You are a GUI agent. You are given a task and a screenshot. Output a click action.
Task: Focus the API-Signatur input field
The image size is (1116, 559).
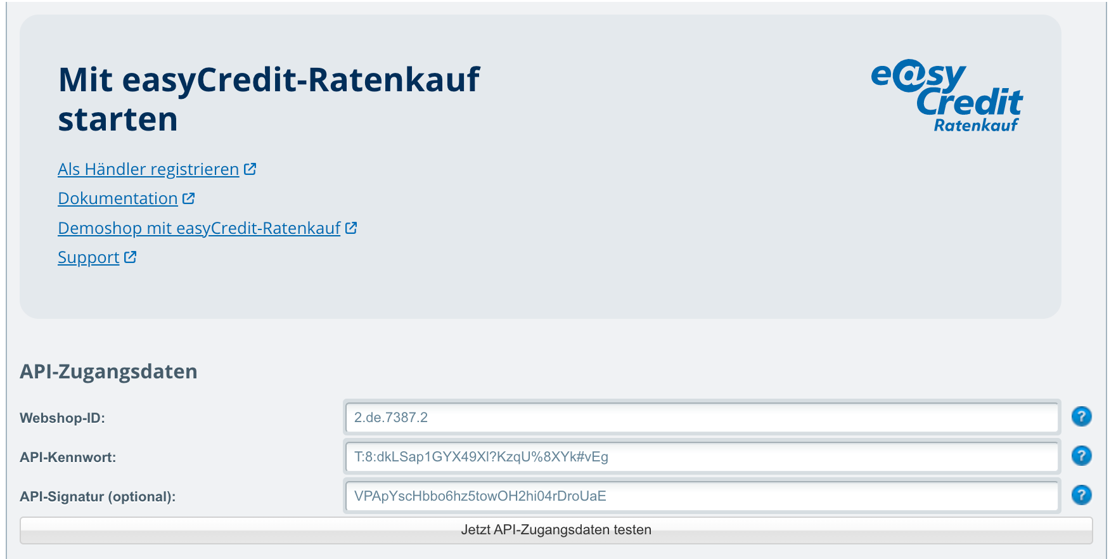702,496
